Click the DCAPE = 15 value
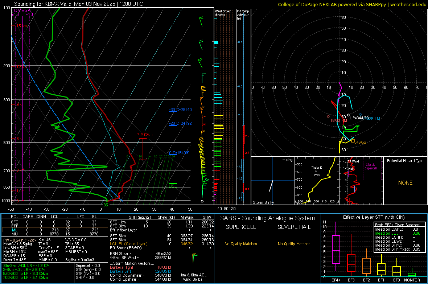Image resolution: width=428 pixels, height=284 pixels. 14,256
